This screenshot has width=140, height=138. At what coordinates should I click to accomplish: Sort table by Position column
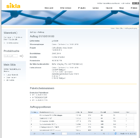tap(34, 112)
